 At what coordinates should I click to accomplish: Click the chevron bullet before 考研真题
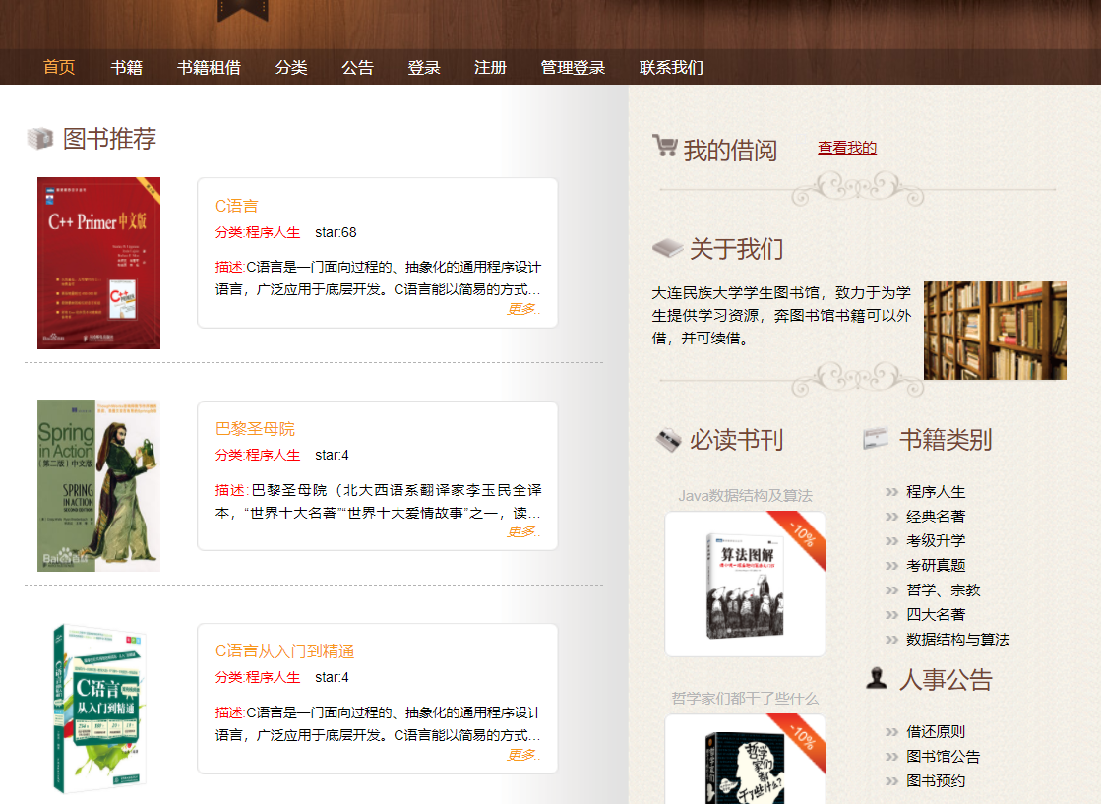click(891, 566)
